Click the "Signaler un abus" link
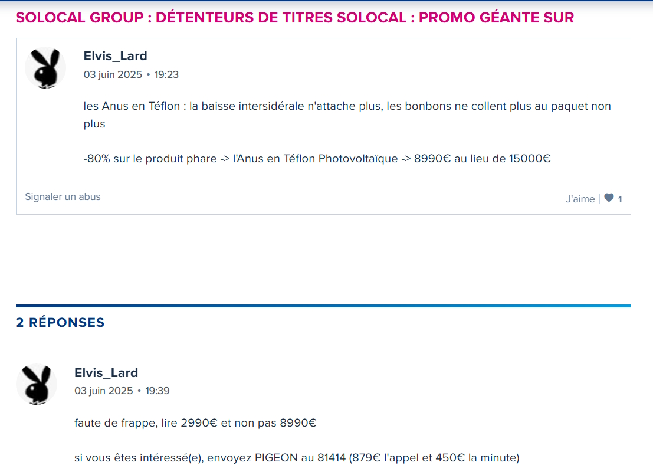Image resolution: width=653 pixels, height=475 pixels. 63,197
